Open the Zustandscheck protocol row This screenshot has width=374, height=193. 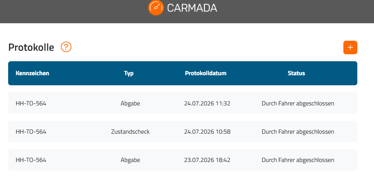(x=183, y=131)
